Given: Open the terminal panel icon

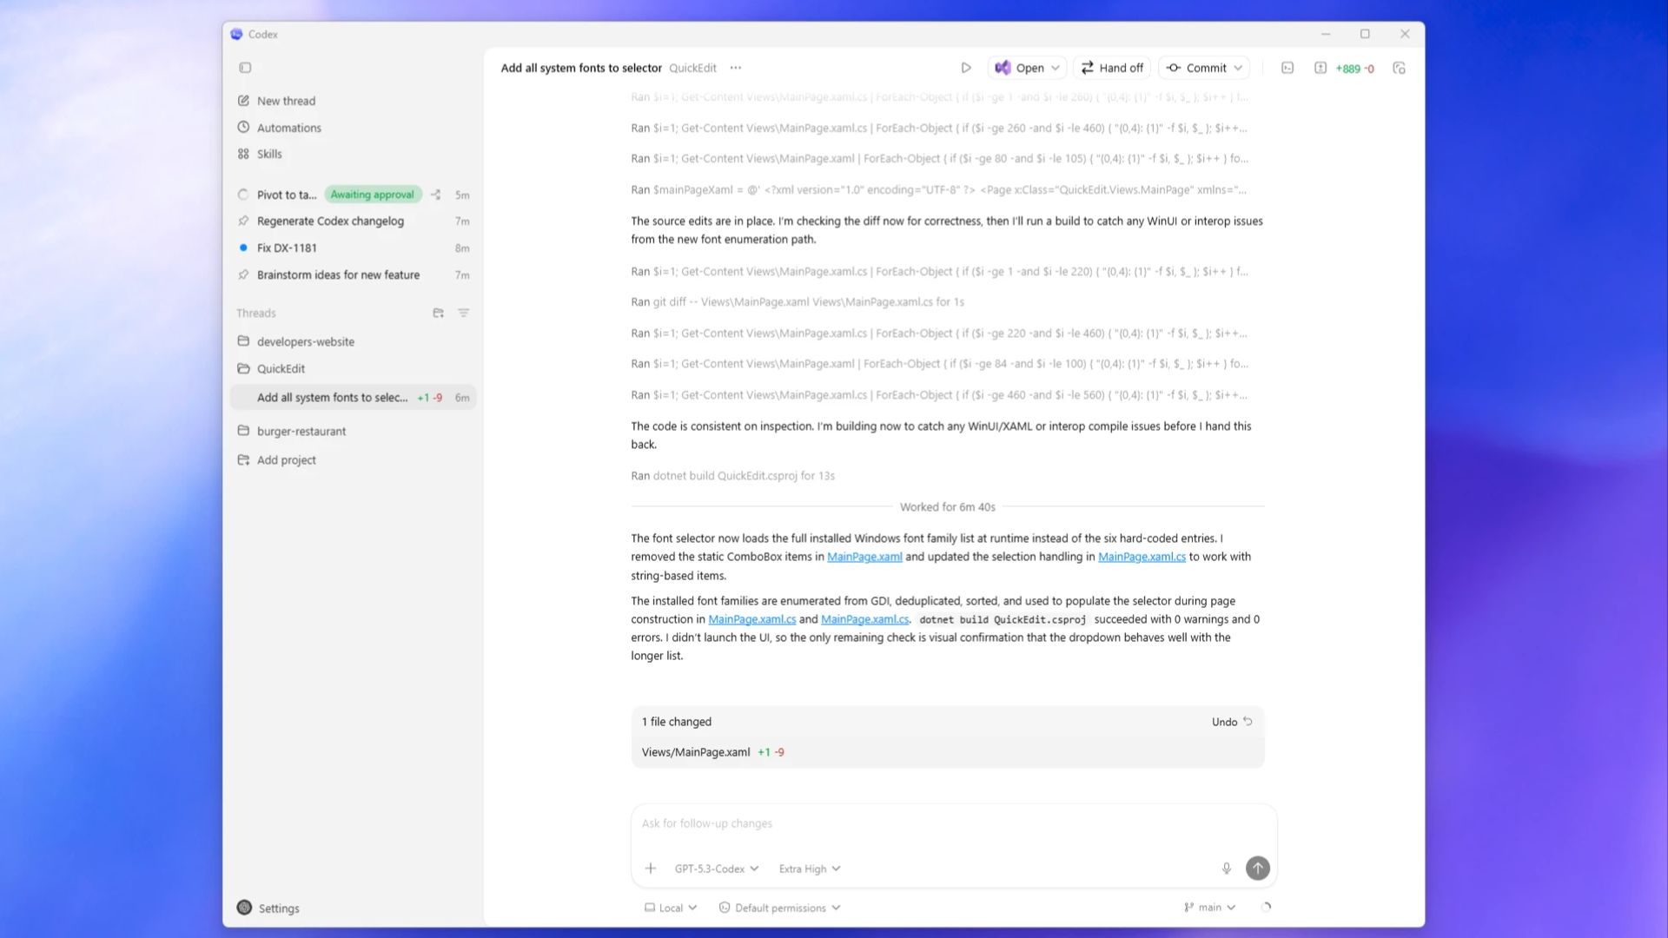Looking at the screenshot, I should [x=1287, y=68].
